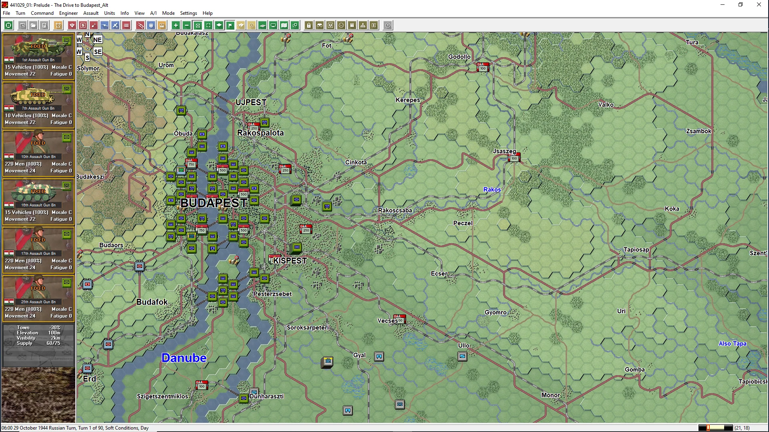
Task: Click the BUDAPEST map label
Action: 214,203
